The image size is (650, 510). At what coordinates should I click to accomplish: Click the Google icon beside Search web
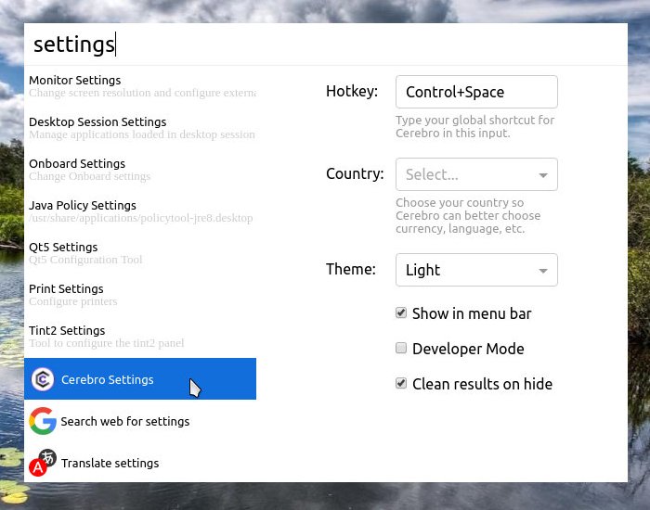(x=43, y=421)
